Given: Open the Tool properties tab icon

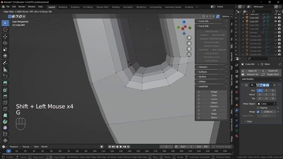Looking at the screenshot, I should (x=237, y=65).
